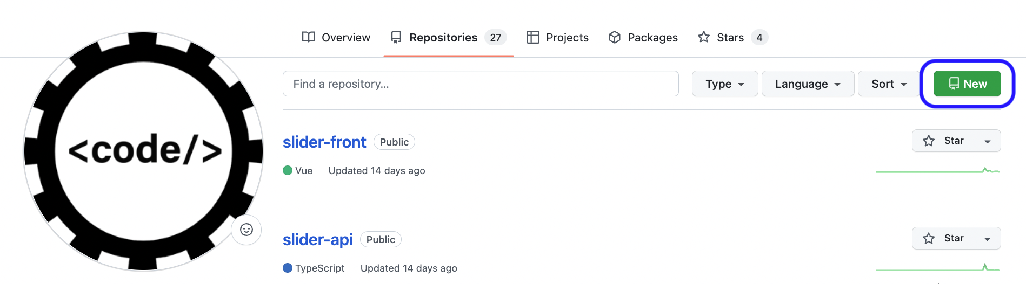Click the code profile avatar image
This screenshot has width=1026, height=284.
[x=143, y=151]
